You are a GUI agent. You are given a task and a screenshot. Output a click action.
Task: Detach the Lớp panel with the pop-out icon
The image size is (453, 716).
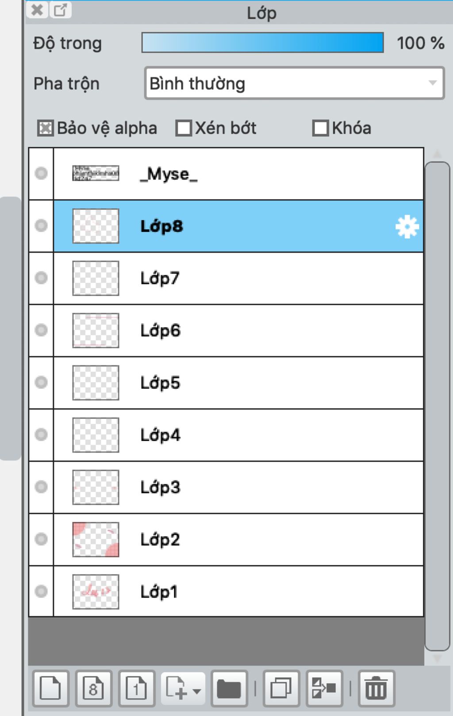(61, 10)
